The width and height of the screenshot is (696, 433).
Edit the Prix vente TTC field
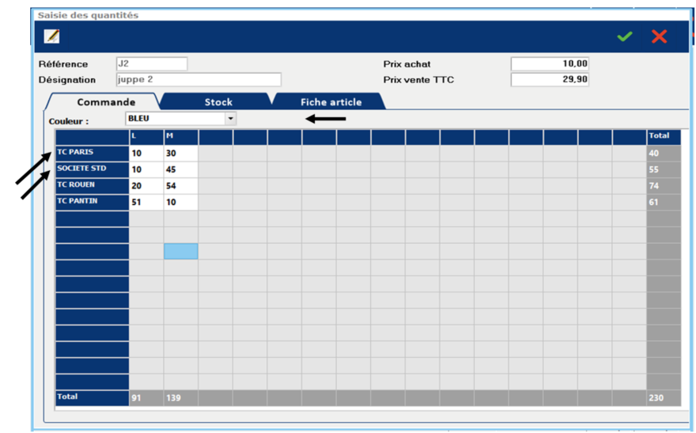point(550,80)
